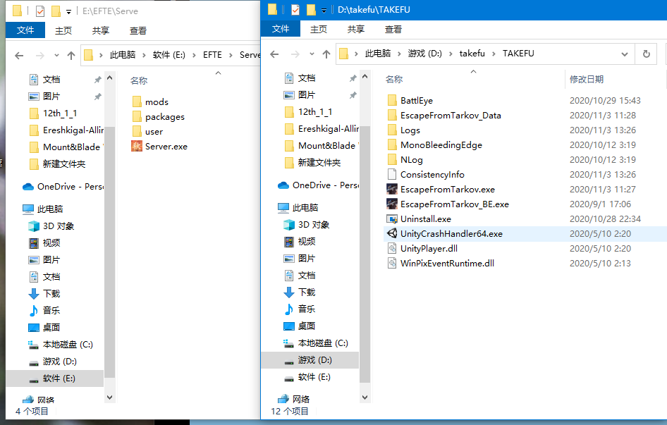This screenshot has width=667, height=425.
Task: Select the EscapeFromTarkov.exe application icon
Action: pyautogui.click(x=392, y=190)
